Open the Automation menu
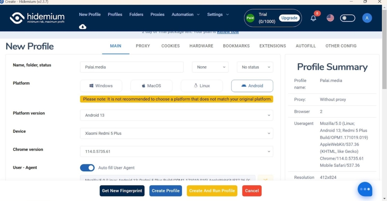387x201 pixels. 185,15
